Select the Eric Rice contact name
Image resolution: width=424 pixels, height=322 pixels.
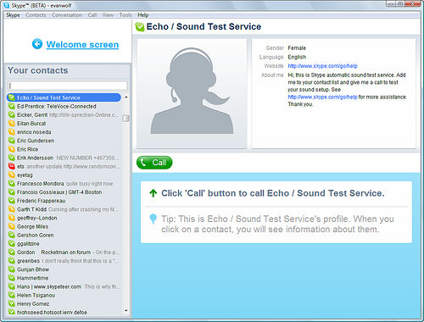coord(27,149)
